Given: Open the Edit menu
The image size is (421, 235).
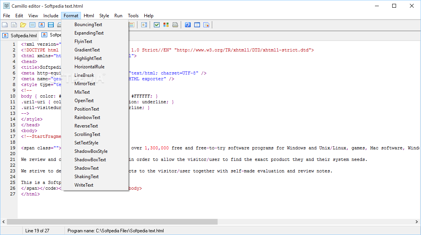Looking at the screenshot, I should [19, 16].
